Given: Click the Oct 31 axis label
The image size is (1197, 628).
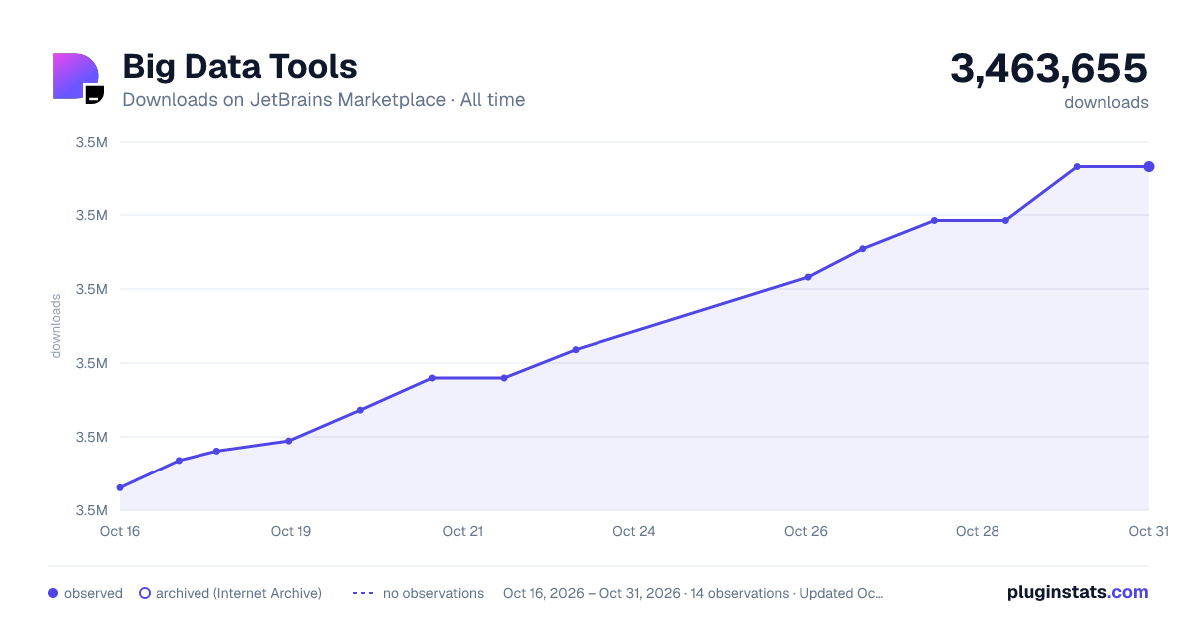Looking at the screenshot, I should pos(1148,531).
